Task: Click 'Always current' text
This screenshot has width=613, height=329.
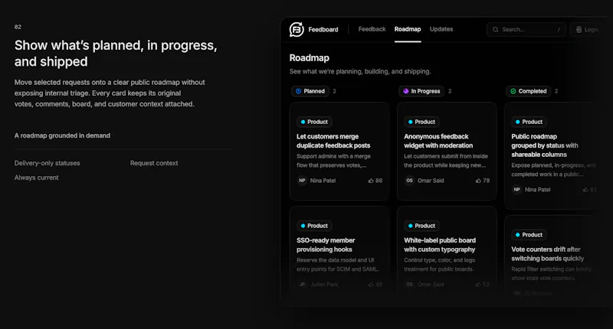Action: coord(36,178)
